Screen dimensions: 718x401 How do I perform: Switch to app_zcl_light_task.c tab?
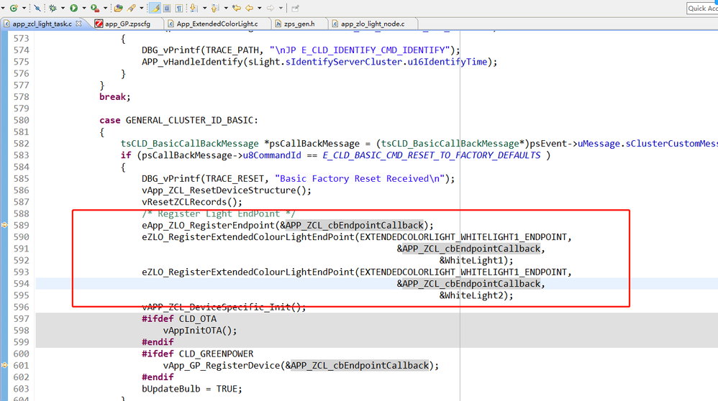42,24
